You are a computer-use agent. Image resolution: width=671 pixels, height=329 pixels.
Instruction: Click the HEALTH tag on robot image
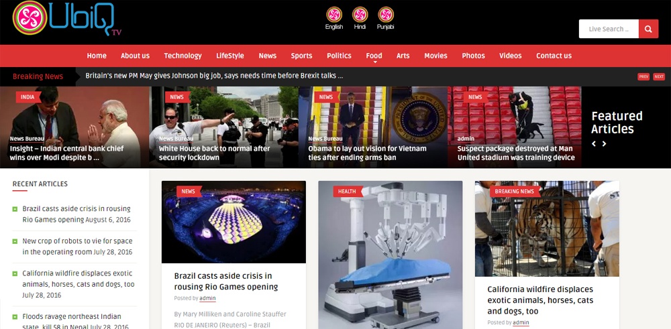click(347, 192)
